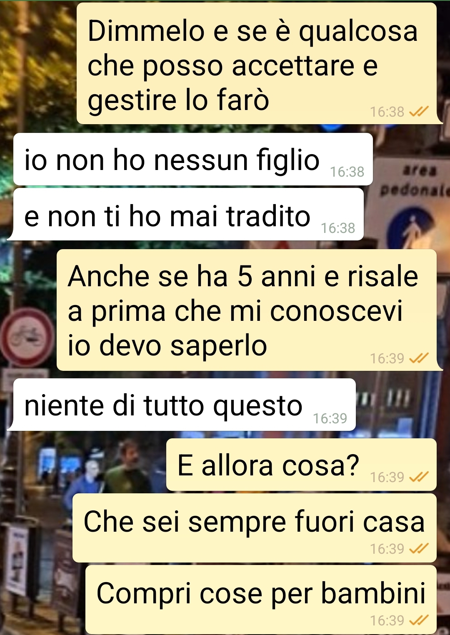Tap the "Che sei sempre fuori casa" bubble
The width and height of the screenshot is (450, 635).
click(x=255, y=528)
